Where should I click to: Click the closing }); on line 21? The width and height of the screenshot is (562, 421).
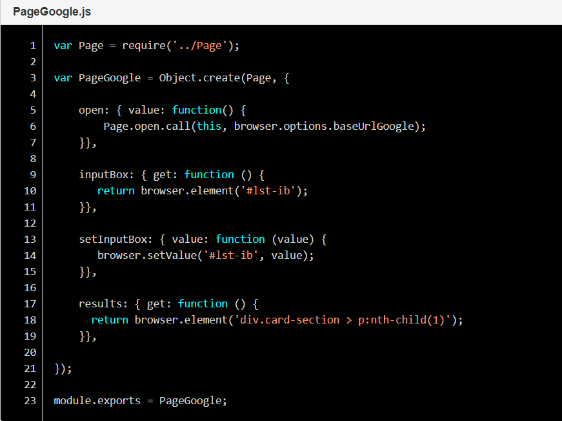pos(63,368)
